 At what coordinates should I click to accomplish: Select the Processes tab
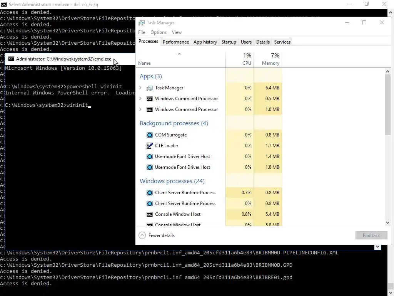[x=148, y=41]
